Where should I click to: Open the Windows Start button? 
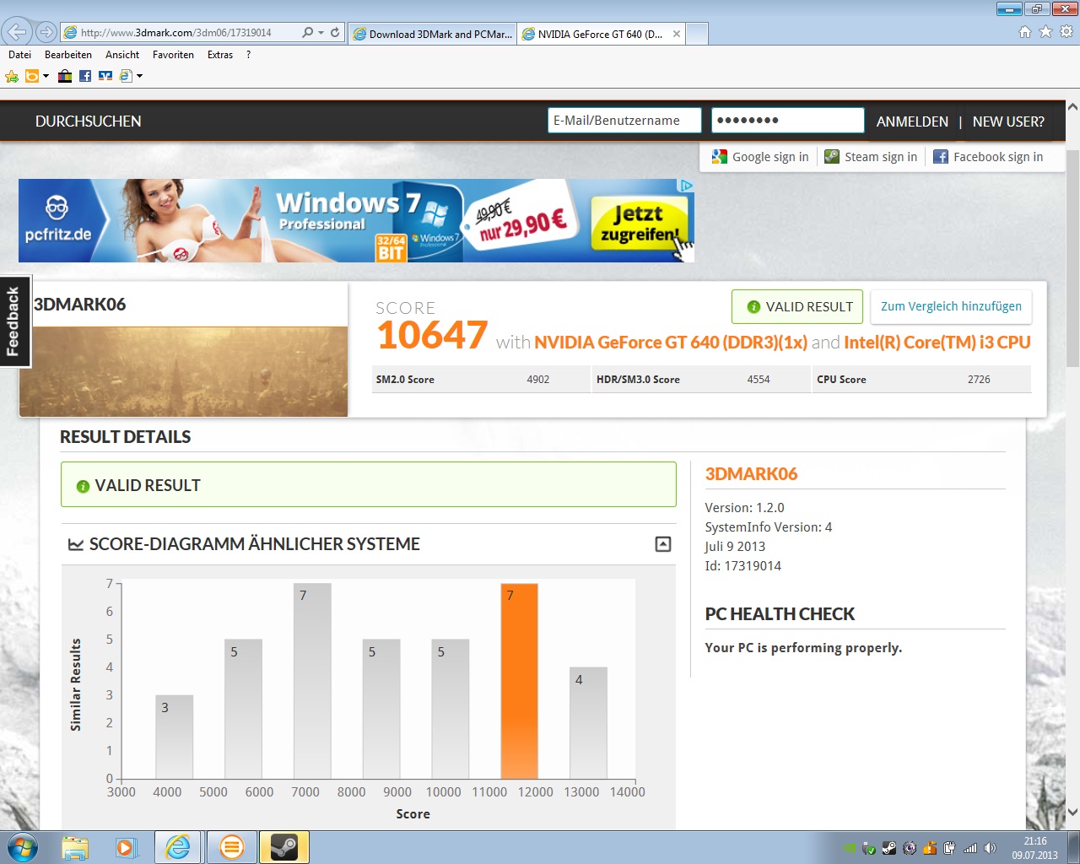[22, 846]
